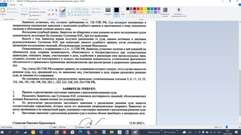Expand the Shapes gallery more arrow
Screen dimensions: 241x135
[x=90, y=15]
